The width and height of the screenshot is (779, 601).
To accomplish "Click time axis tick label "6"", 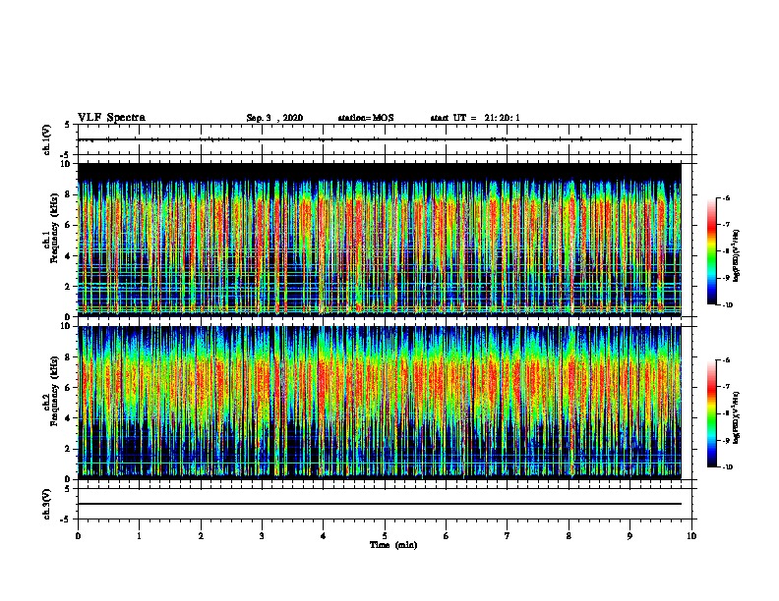I will pyautogui.click(x=447, y=536).
